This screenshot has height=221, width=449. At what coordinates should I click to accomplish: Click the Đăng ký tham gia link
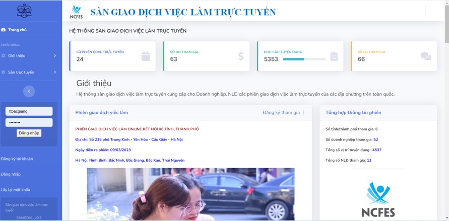[281, 113]
